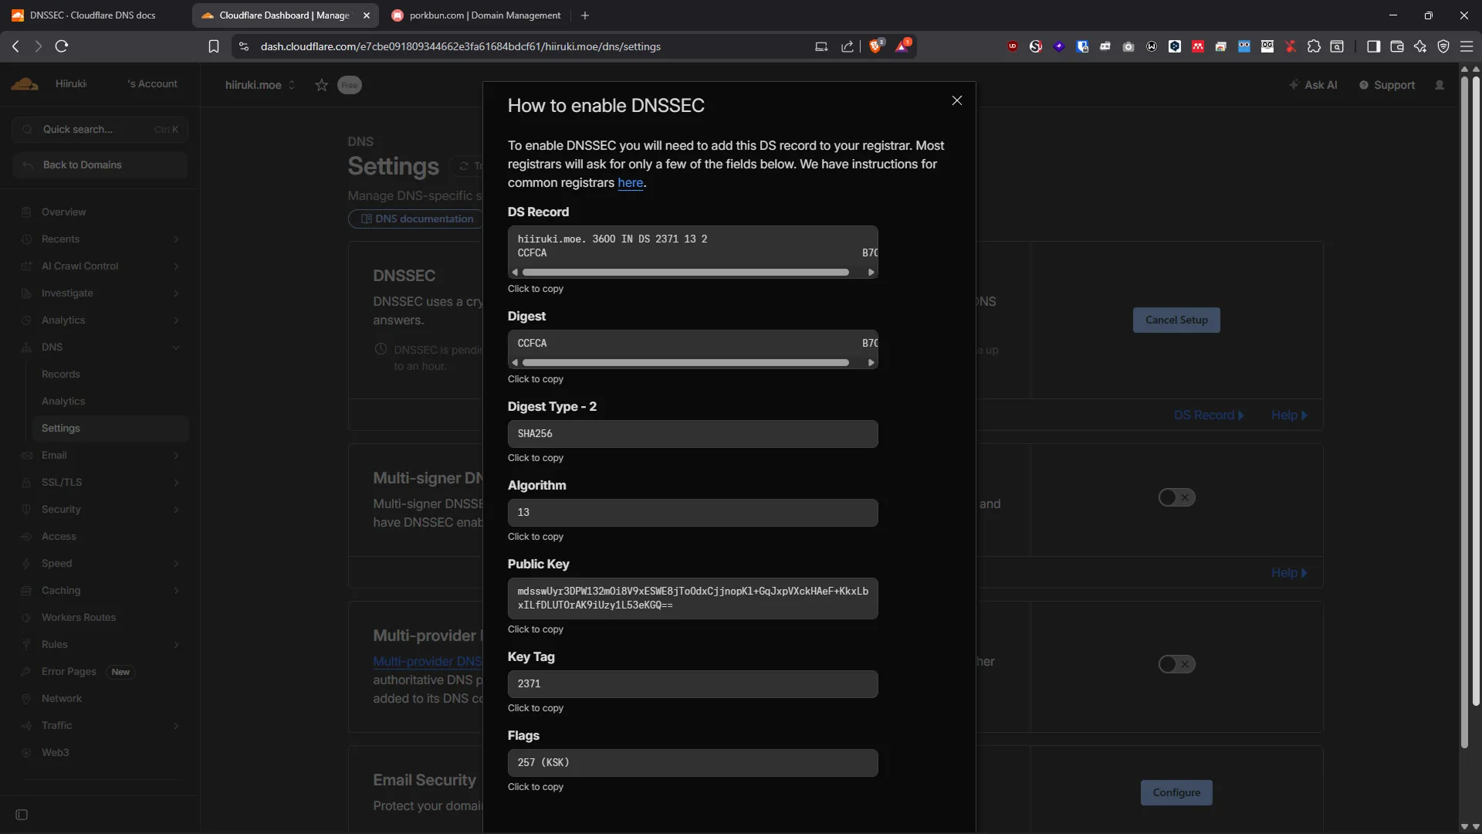Image resolution: width=1482 pixels, height=834 pixels.
Task: Click the DS Record horizontal scrollbar thumb
Action: [x=685, y=273]
